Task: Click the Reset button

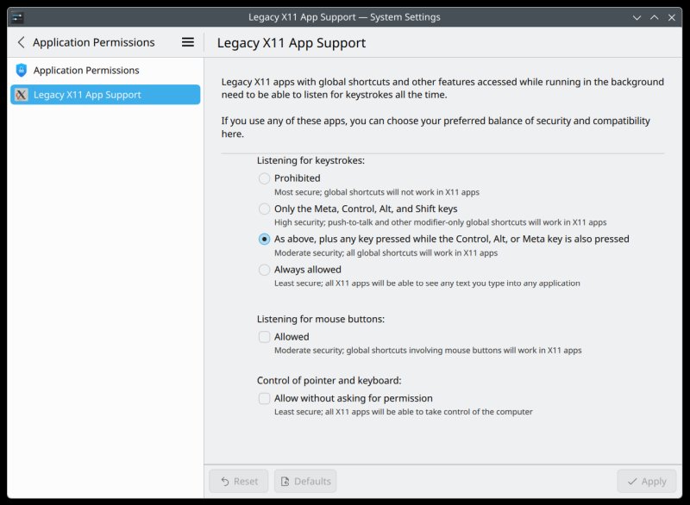Action: pos(239,481)
